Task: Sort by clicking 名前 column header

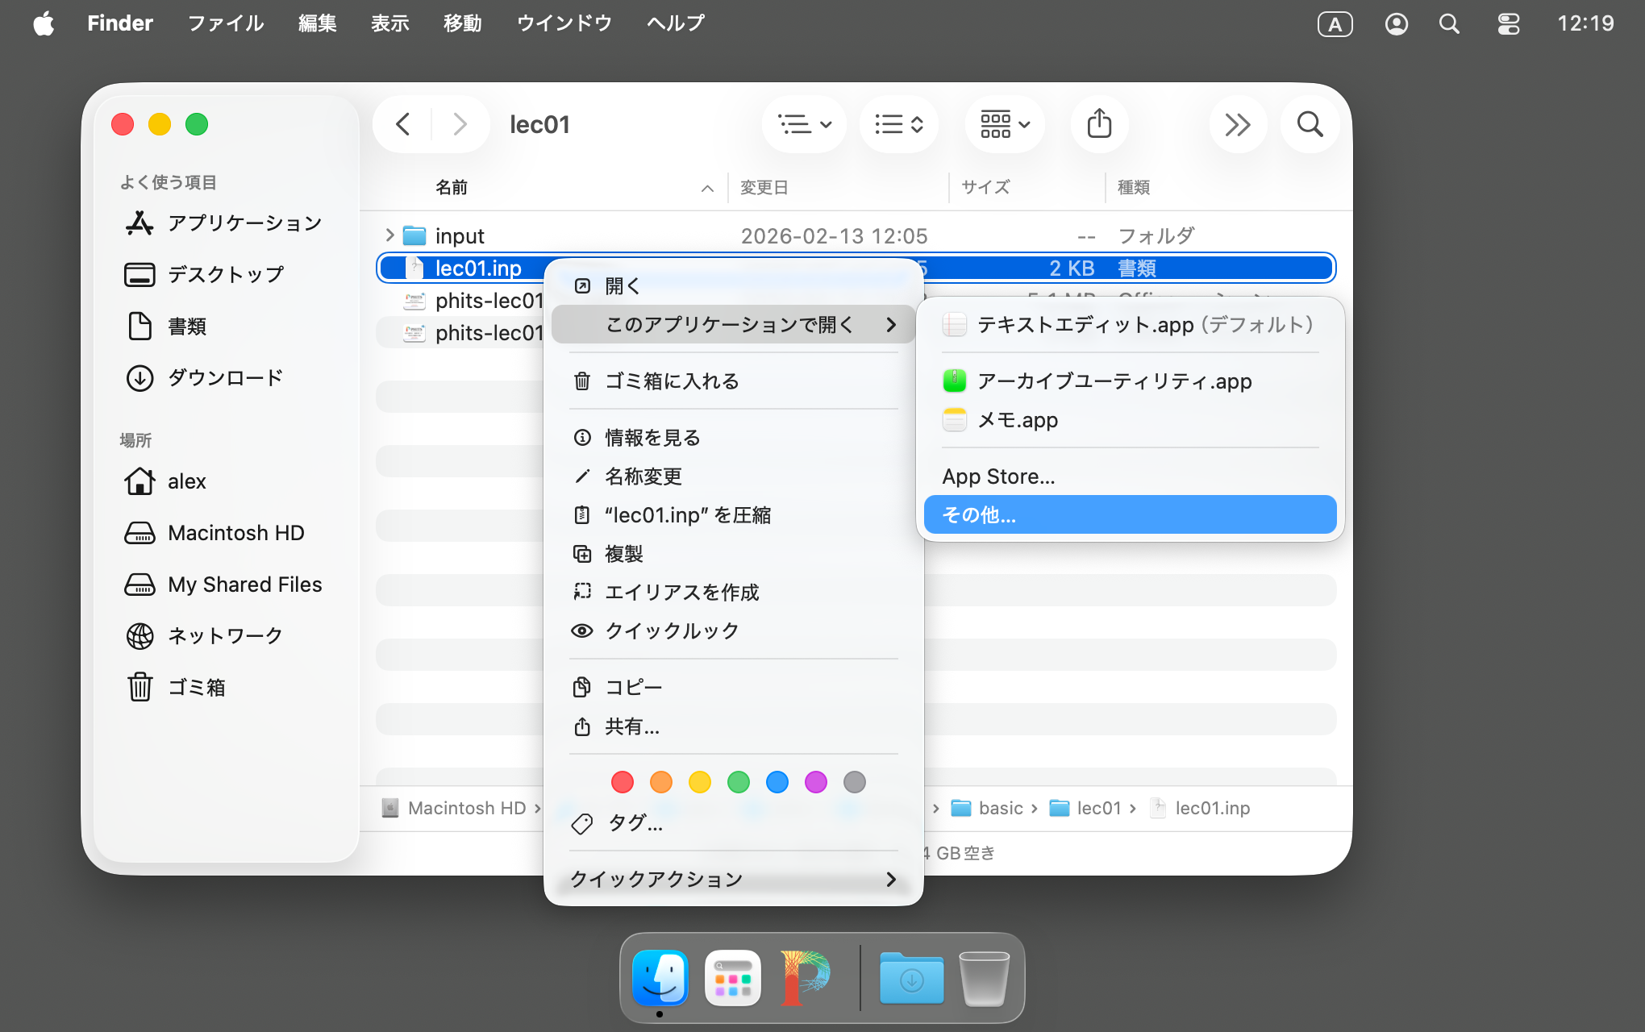Action: pos(452,187)
